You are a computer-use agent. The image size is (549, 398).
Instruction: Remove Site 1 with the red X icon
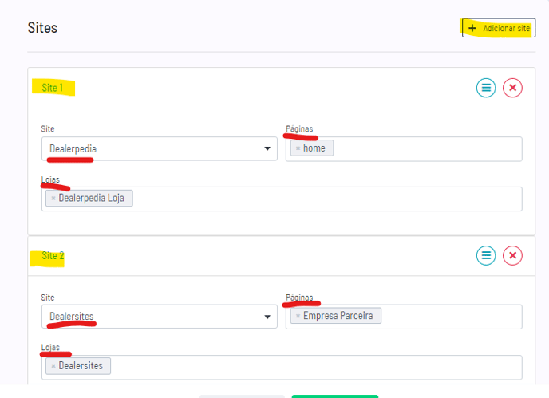(512, 88)
